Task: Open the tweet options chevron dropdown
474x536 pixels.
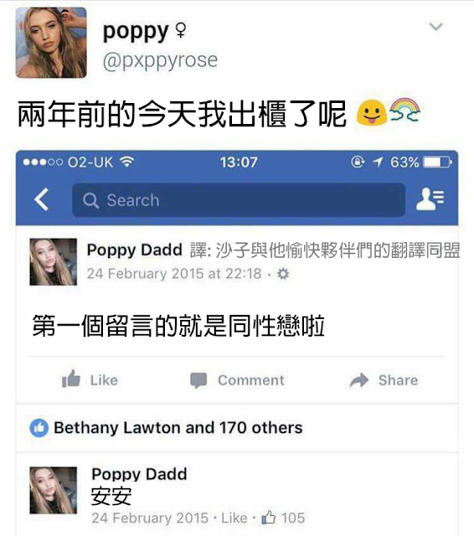Action: pos(435,27)
